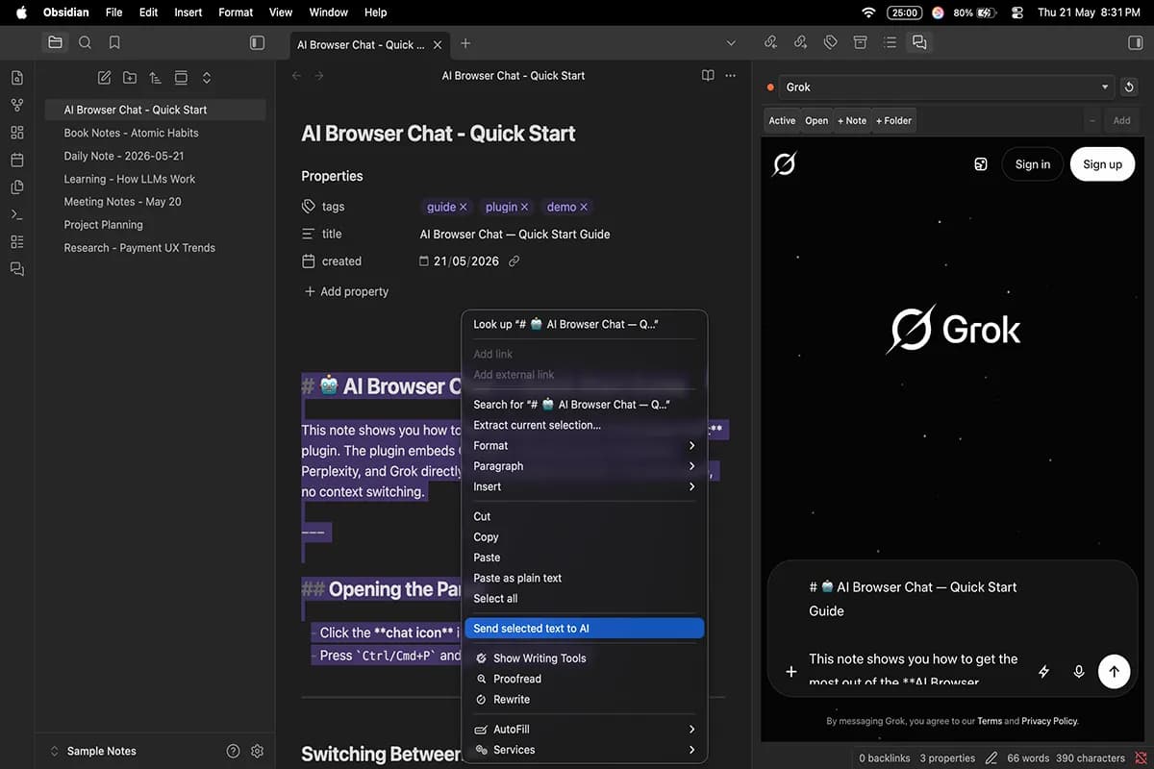Viewport: 1154px width, 769px height.
Task: Change sort order icon in file explorer
Action: (155, 78)
